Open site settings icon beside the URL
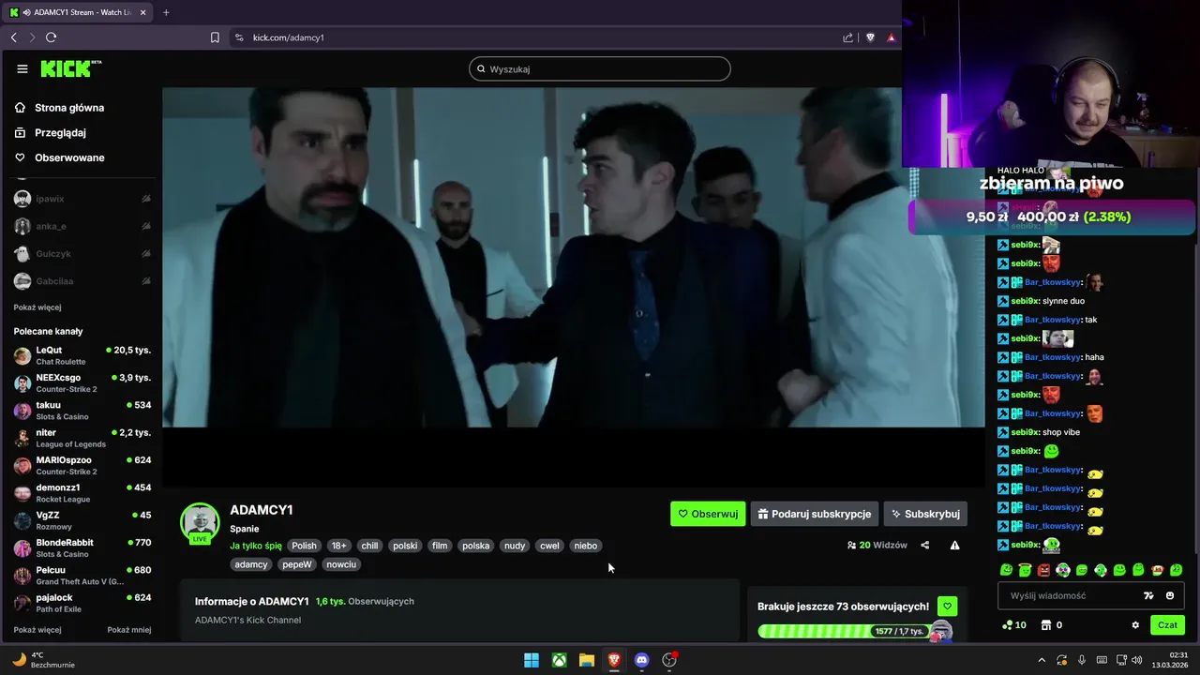The image size is (1200, 675). [238, 37]
